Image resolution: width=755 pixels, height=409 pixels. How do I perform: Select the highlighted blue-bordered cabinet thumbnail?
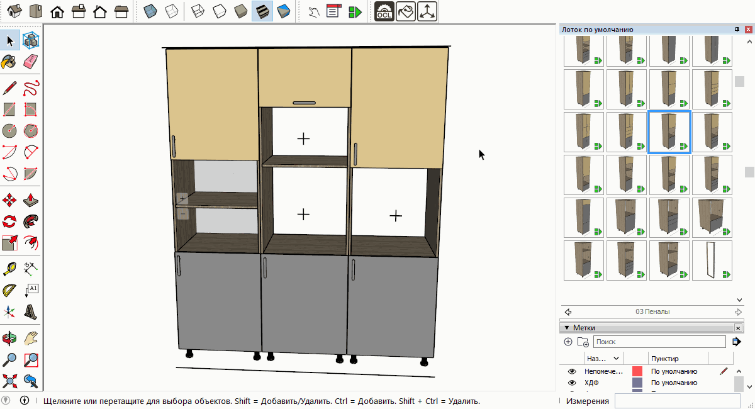tap(669, 132)
